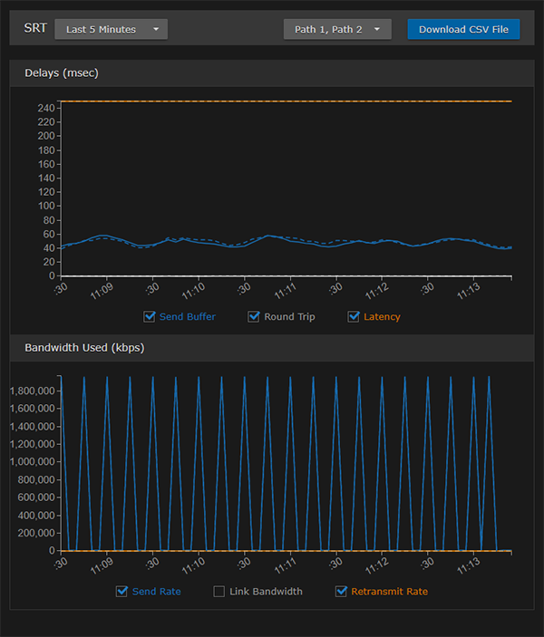The image size is (544, 637).
Task: Enable the Link Bandwidth checkbox
Action: tap(219, 592)
